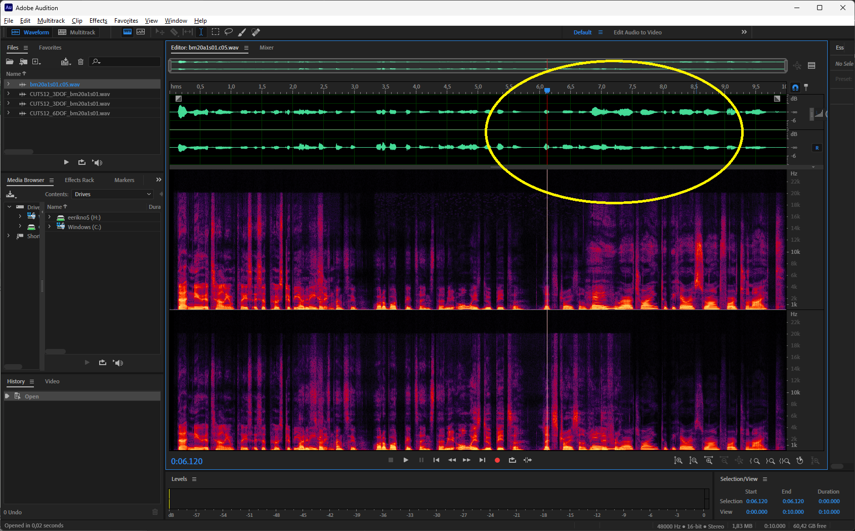
Task: Expand the eeriknoS (H:) drive
Action: coord(50,217)
